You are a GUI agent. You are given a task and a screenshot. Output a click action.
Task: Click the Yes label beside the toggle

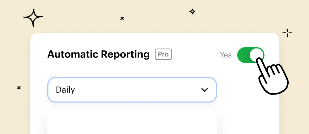[226, 55]
